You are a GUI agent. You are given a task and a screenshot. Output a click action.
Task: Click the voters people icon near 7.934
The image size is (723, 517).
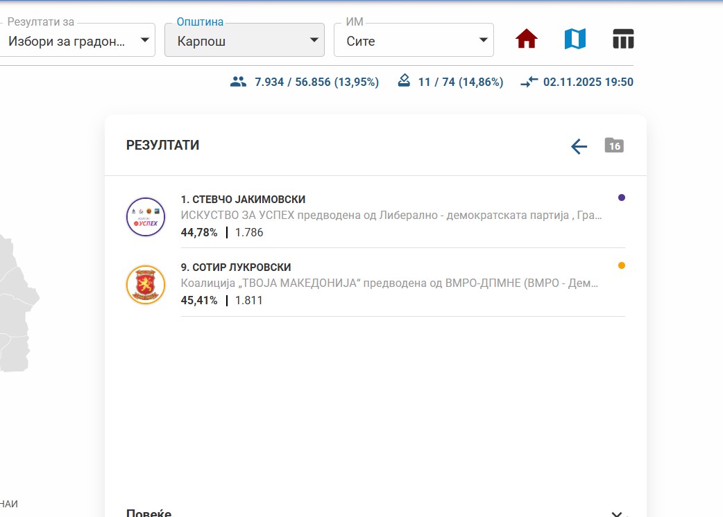tap(238, 82)
